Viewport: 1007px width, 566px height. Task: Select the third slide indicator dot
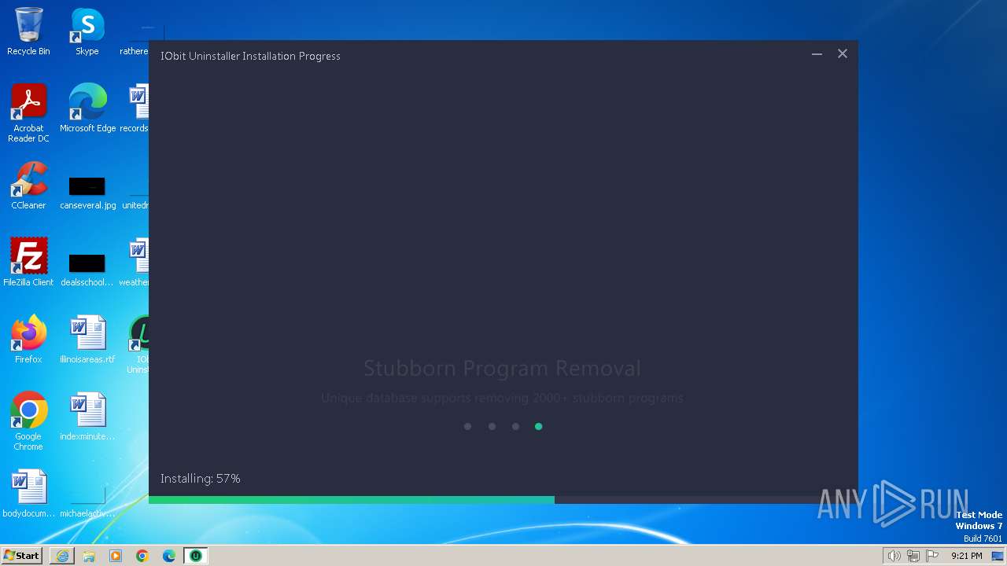515,426
